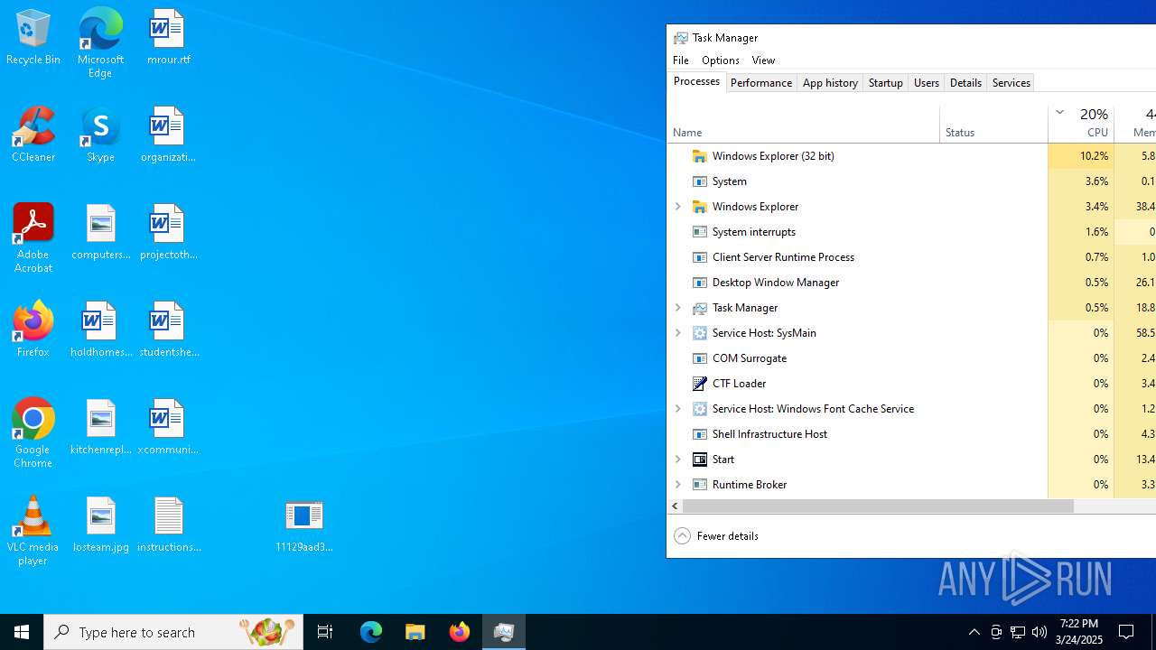Open the network status tray icon

[1018, 632]
